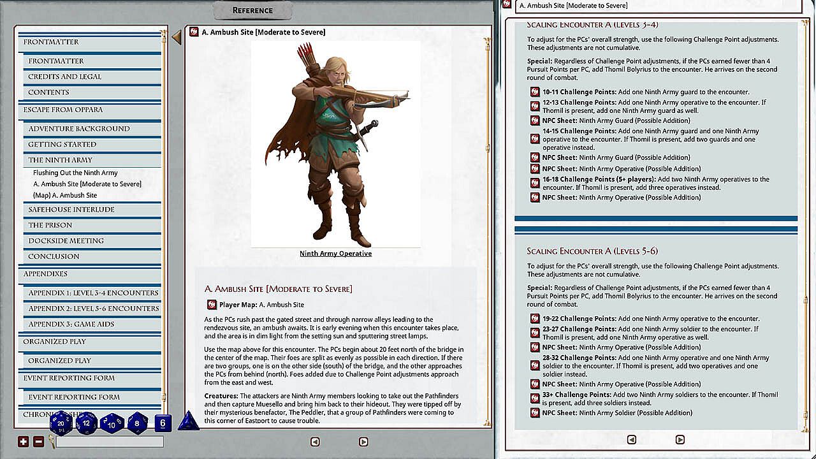Viewport: 816px width, 459px height.
Task: Expand Appendix 3: Game Aids
Action: (73, 324)
